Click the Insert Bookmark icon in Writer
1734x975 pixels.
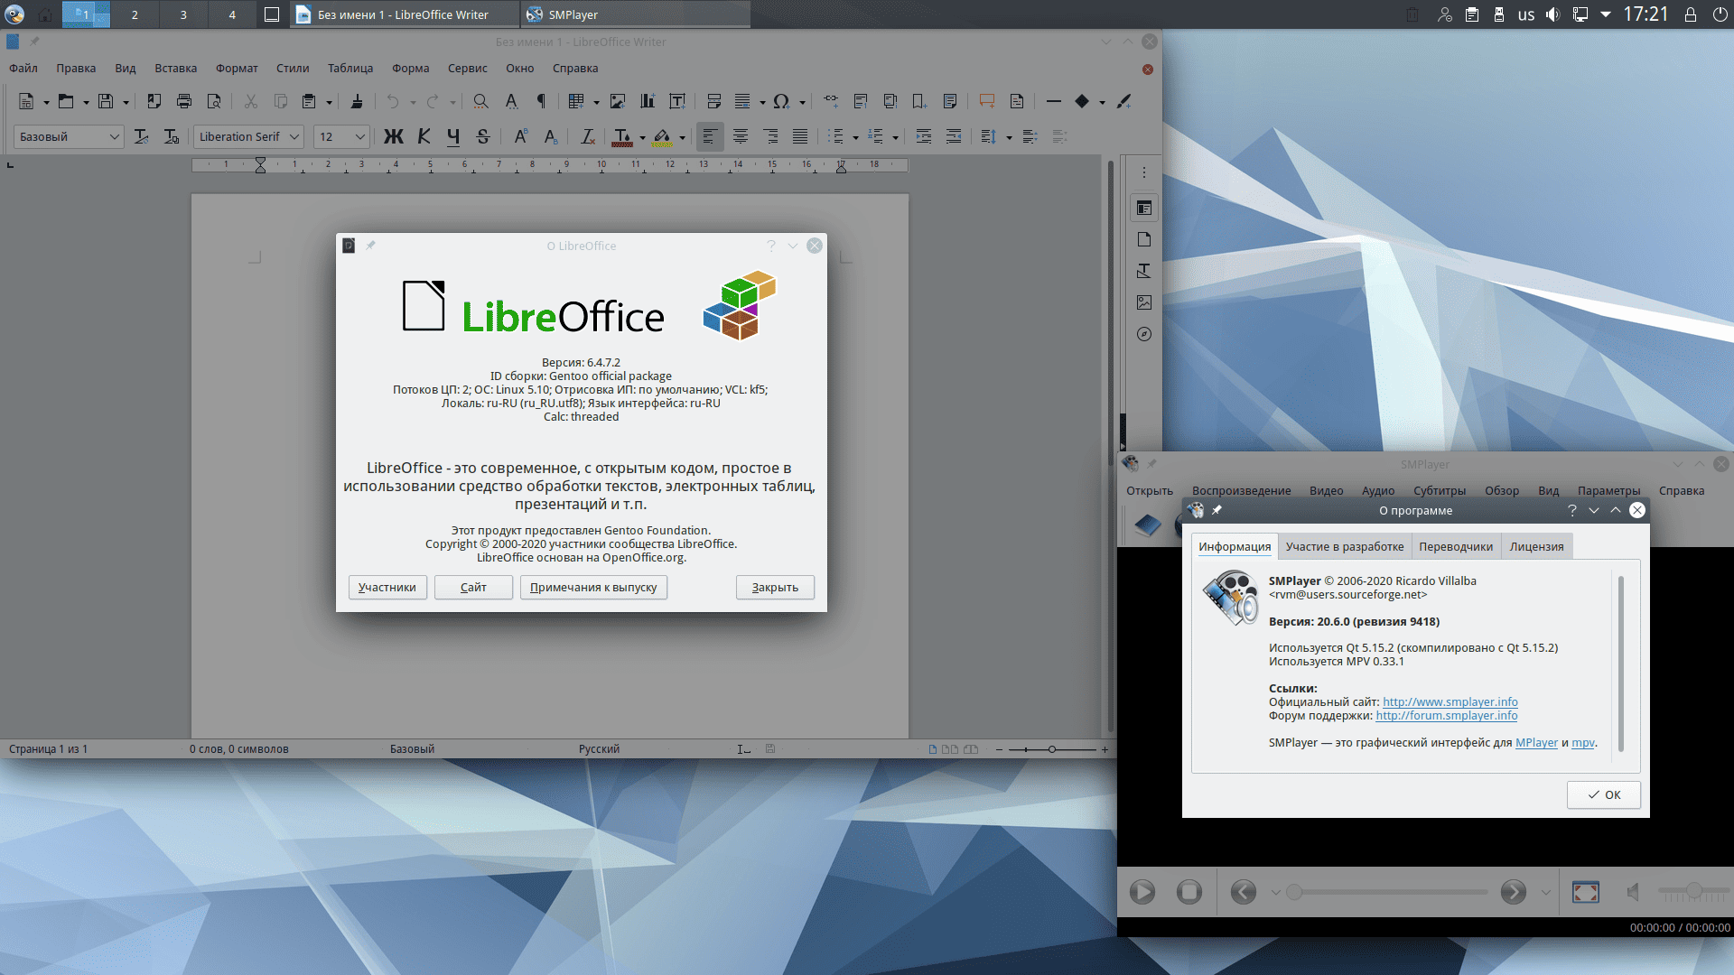[919, 102]
